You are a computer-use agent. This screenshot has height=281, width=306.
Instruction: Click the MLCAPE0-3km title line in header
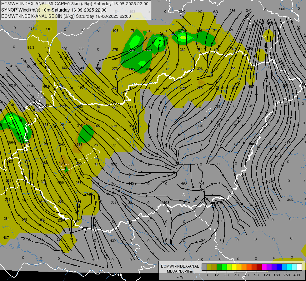pos(75,4)
